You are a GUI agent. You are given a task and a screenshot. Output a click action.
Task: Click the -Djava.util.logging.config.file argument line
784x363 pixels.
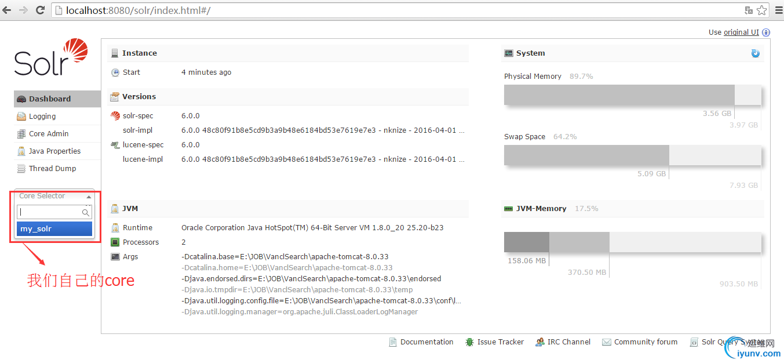(322, 301)
